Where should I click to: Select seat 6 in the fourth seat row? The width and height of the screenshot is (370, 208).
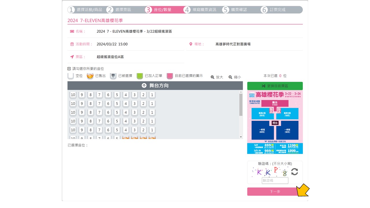[x=108, y=121]
